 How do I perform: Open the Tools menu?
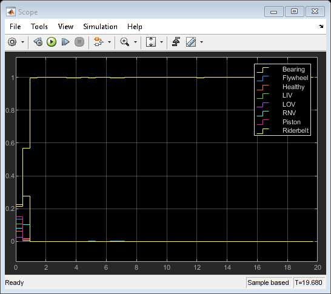click(x=39, y=27)
